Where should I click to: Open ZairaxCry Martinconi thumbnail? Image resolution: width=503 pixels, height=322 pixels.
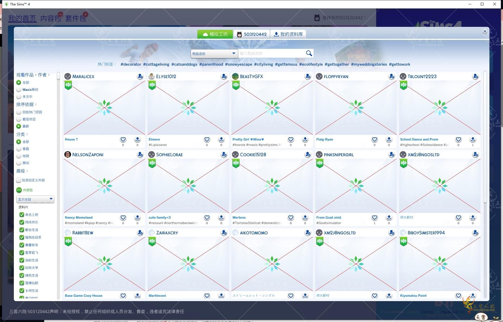click(x=188, y=264)
